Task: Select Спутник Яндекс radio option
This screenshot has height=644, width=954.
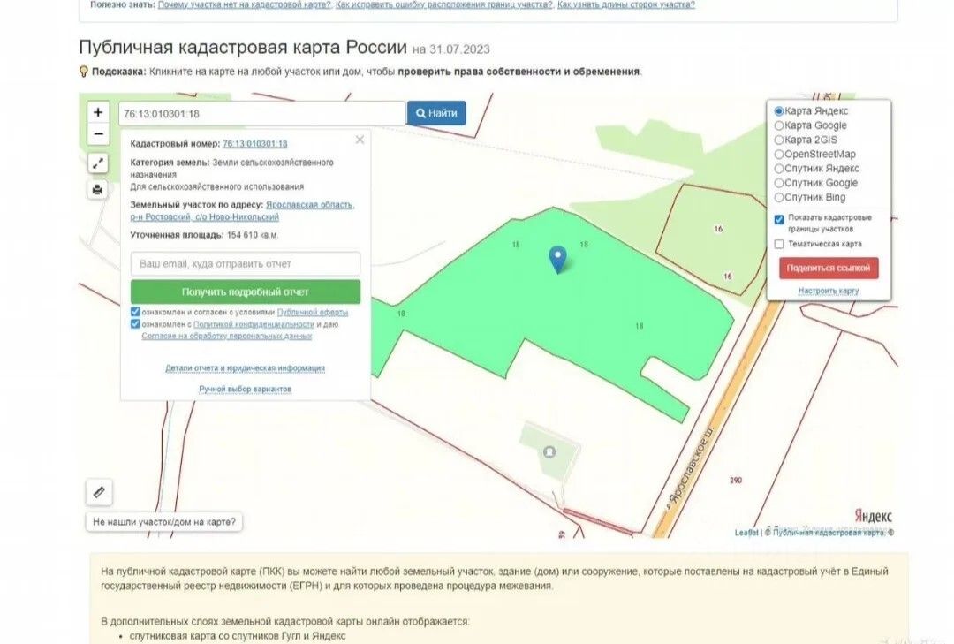Action: [779, 169]
